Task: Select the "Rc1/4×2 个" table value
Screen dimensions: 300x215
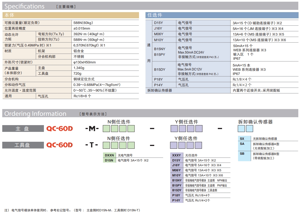Action: click(242, 85)
